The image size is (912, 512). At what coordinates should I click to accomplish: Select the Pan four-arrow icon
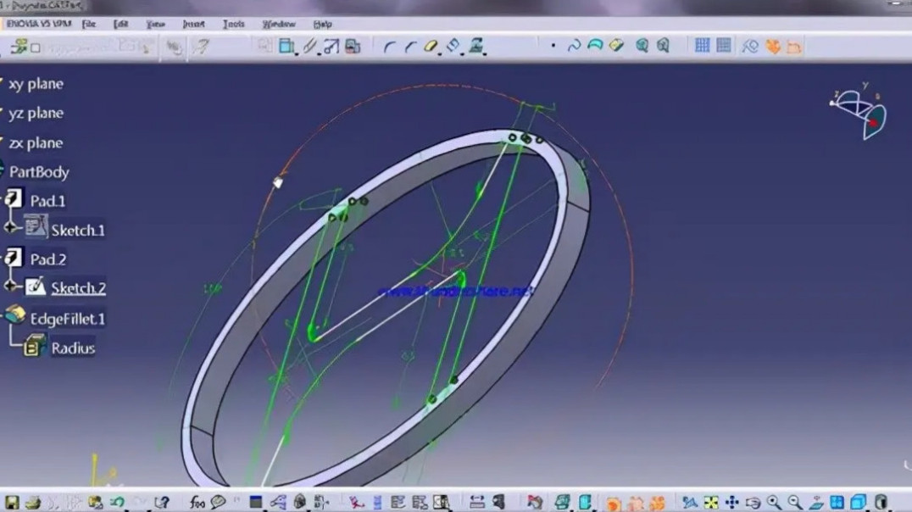[731, 502]
